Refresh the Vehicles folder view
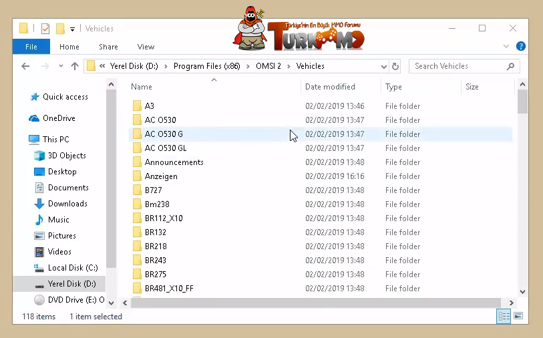This screenshot has width=543, height=338. tap(395, 66)
